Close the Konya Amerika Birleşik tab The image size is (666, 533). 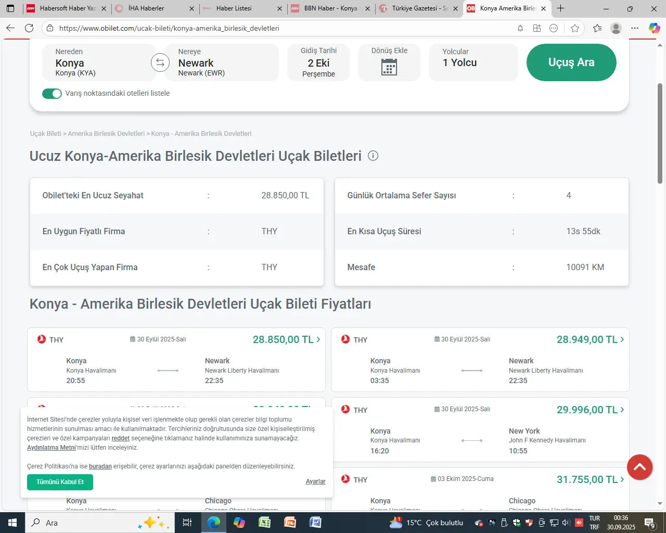click(x=543, y=8)
